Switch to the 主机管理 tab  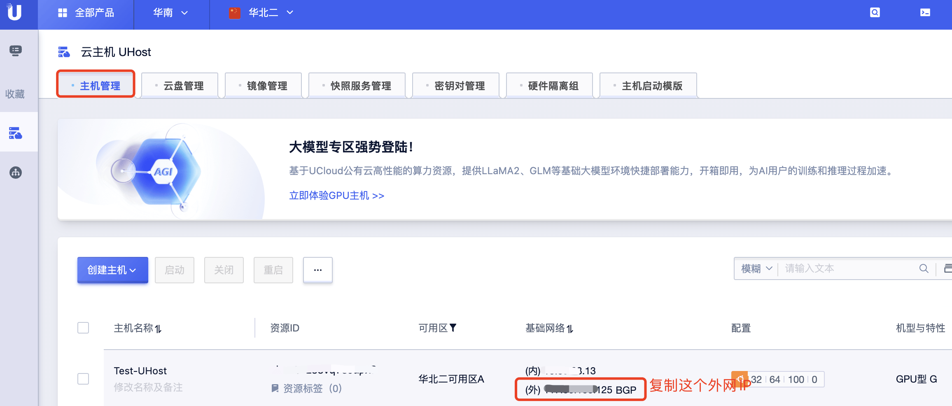96,86
